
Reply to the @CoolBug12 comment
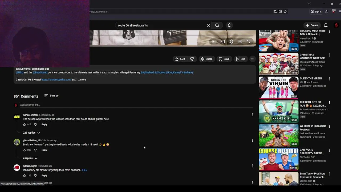pyautogui.click(x=44, y=175)
